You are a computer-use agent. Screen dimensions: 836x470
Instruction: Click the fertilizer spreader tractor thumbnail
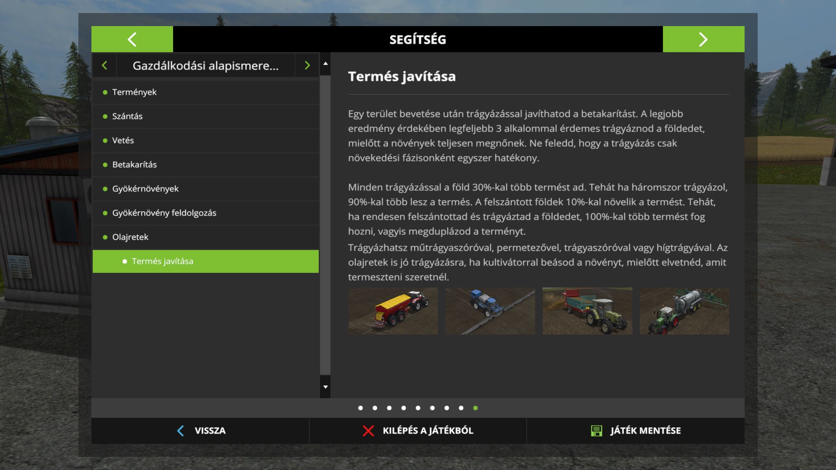point(393,311)
